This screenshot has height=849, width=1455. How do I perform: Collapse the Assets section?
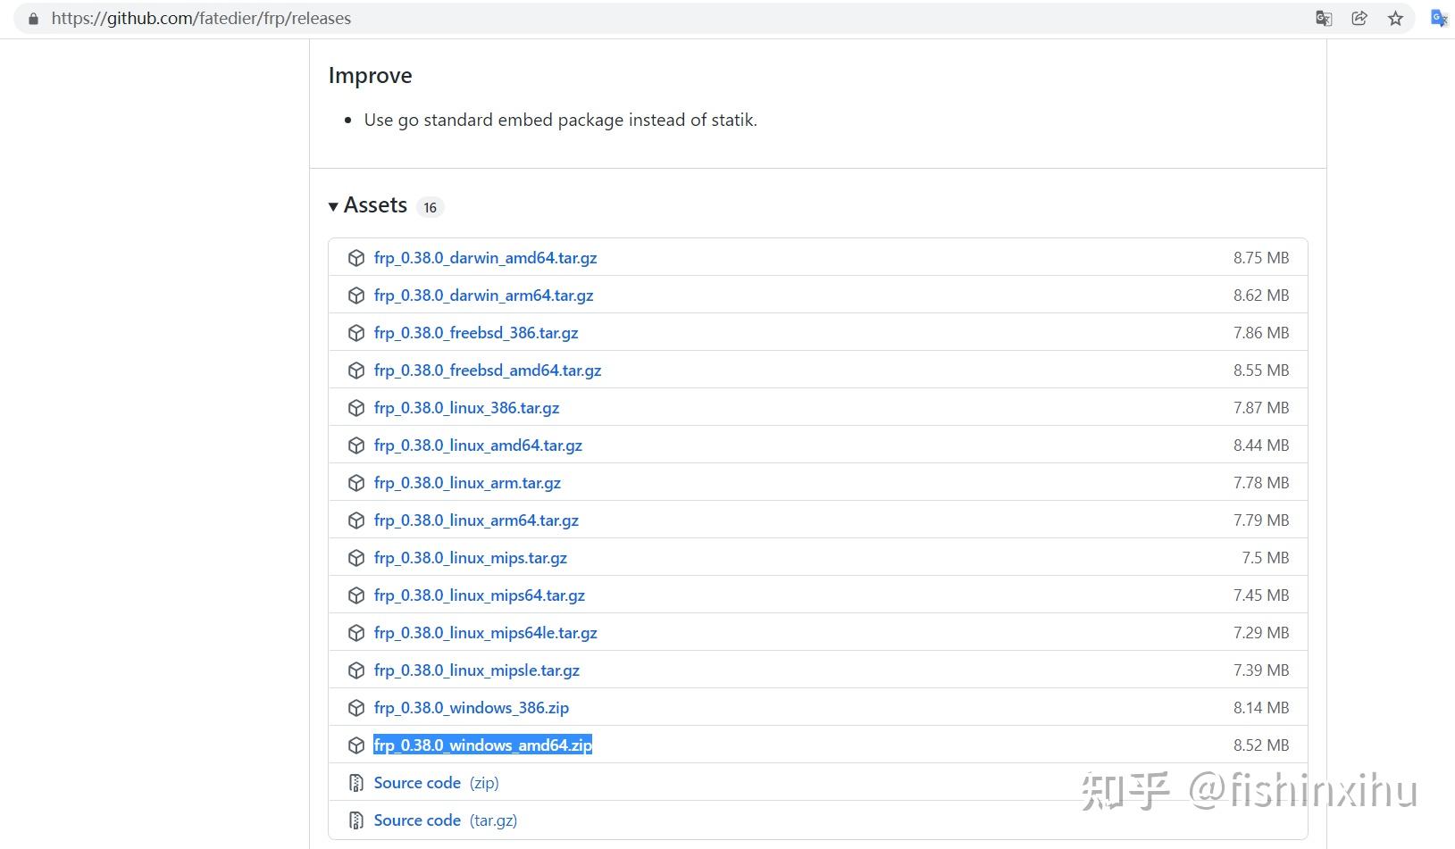(x=332, y=205)
